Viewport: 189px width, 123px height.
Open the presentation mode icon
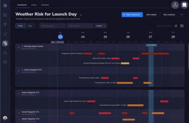point(182,26)
